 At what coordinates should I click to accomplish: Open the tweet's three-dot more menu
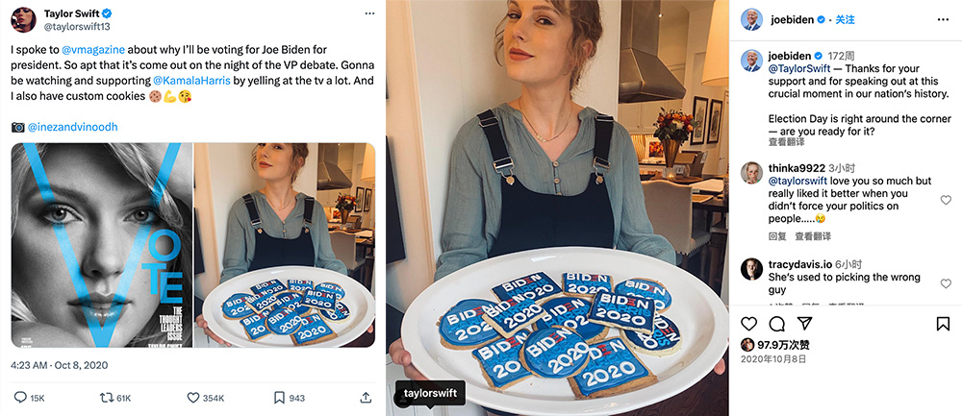(x=369, y=14)
